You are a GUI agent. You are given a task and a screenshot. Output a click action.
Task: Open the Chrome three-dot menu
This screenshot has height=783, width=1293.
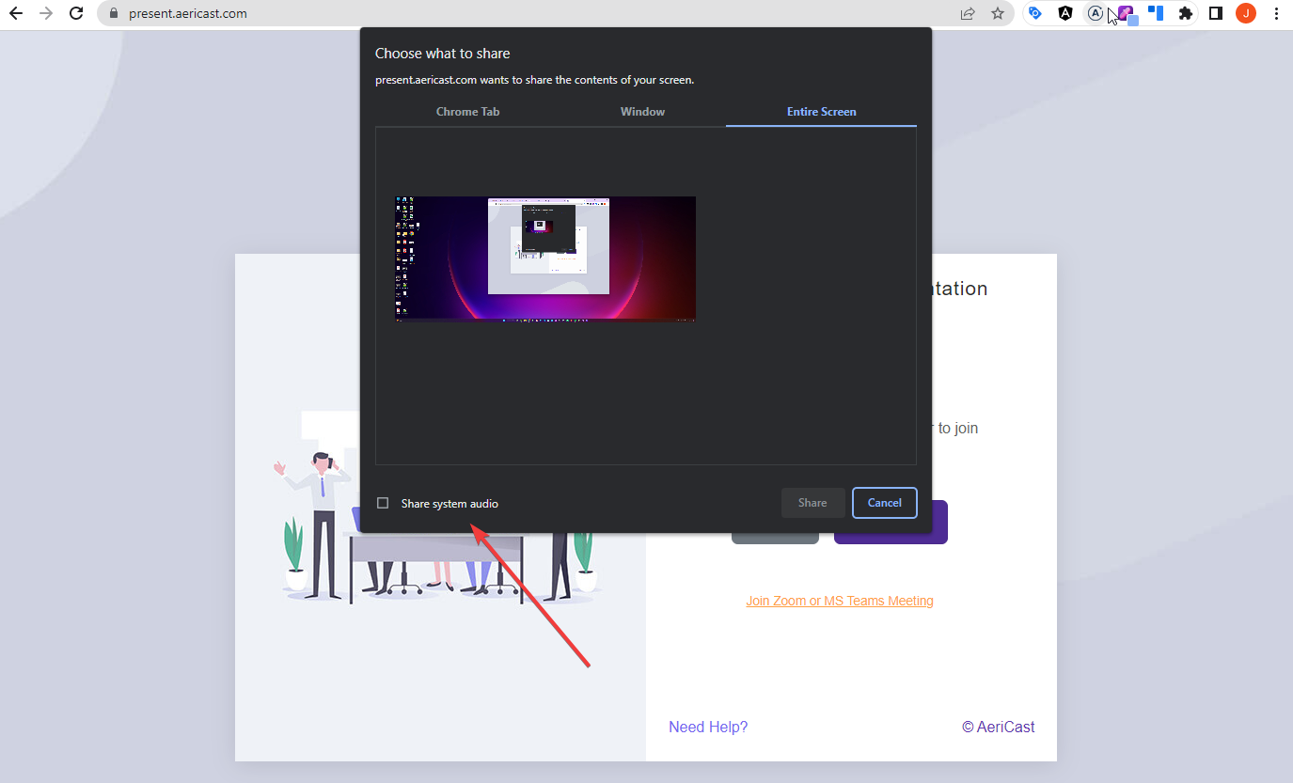click(x=1276, y=13)
